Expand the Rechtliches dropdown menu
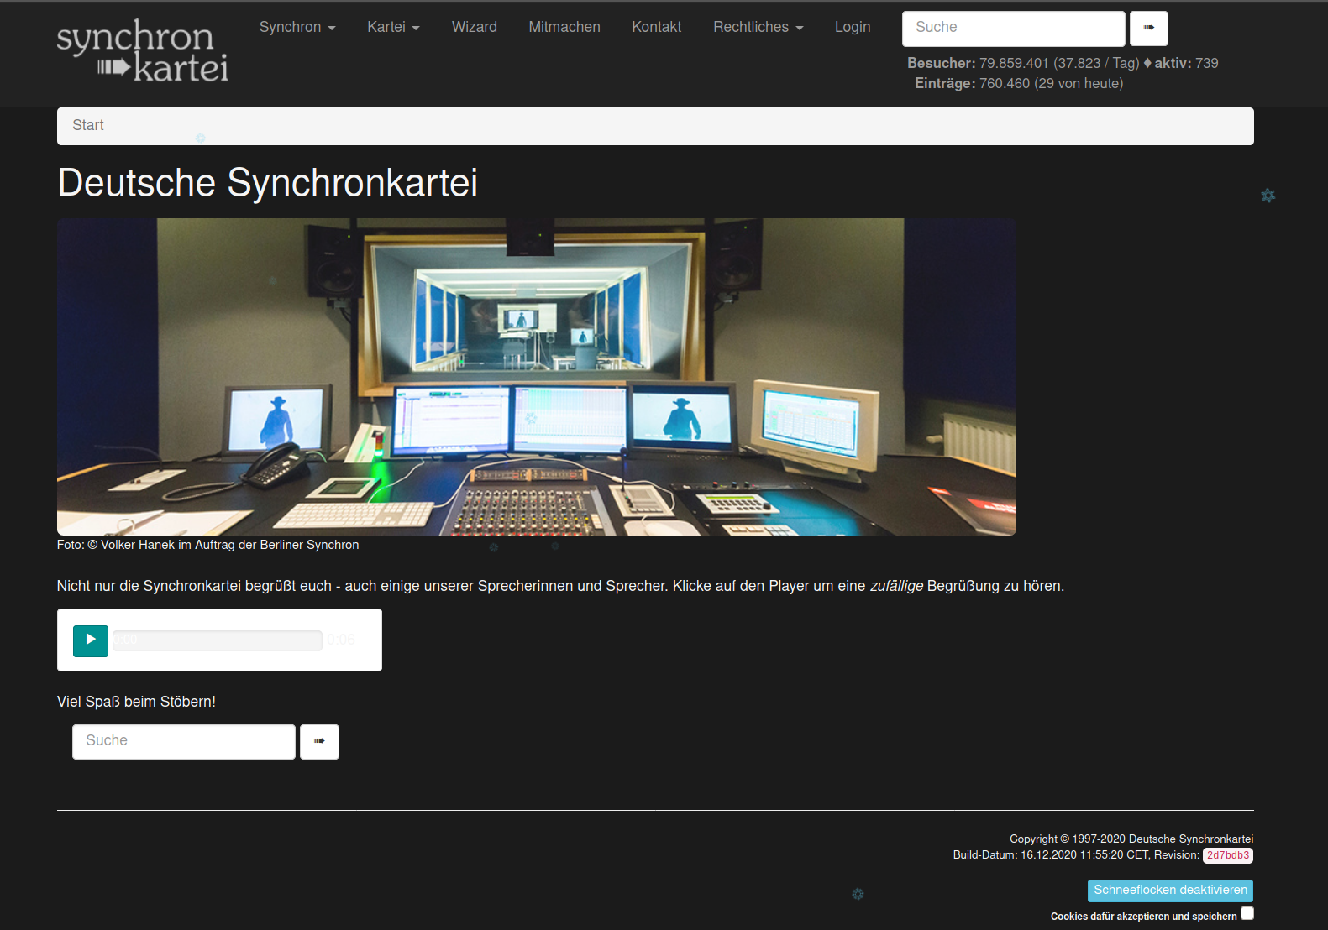Image resolution: width=1328 pixels, height=930 pixels. click(x=758, y=27)
